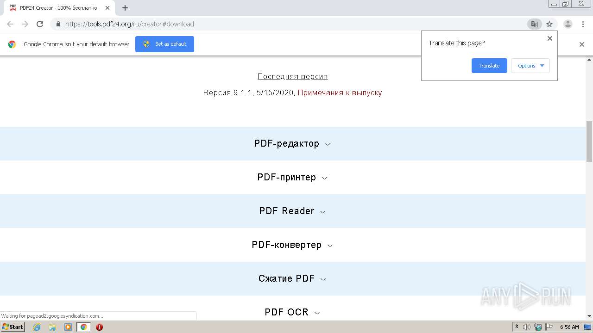
Task: Click Примечания к выпуску link
Action: tap(340, 92)
